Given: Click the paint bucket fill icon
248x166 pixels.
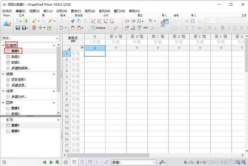Looking at the screenshot, I should (x=151, y=21).
